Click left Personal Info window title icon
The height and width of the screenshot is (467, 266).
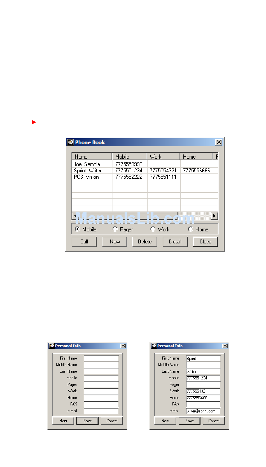[52, 346]
